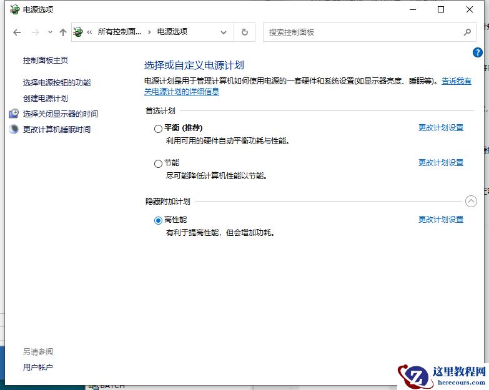Open 控制面板主页 link
Image resolution: width=489 pixels, height=390 pixels.
click(x=46, y=60)
